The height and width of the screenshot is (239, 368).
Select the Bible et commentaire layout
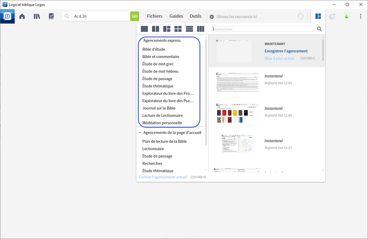point(161,57)
